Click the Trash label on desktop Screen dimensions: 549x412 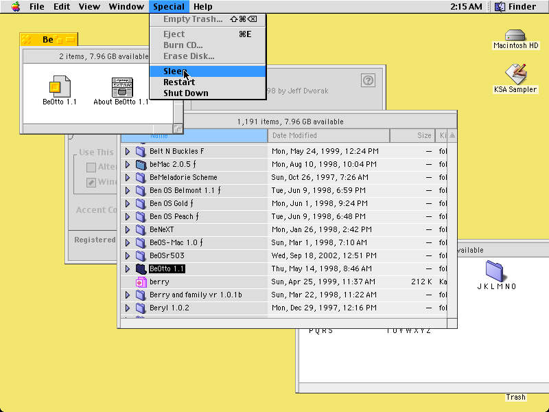[515, 398]
